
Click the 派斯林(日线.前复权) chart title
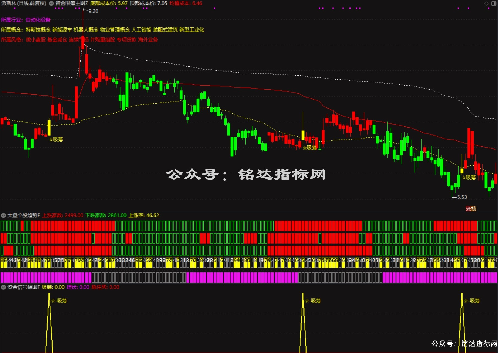(24, 4)
